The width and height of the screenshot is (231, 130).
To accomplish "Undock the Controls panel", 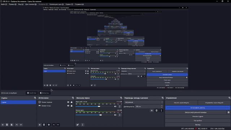I will (x=230, y=98).
